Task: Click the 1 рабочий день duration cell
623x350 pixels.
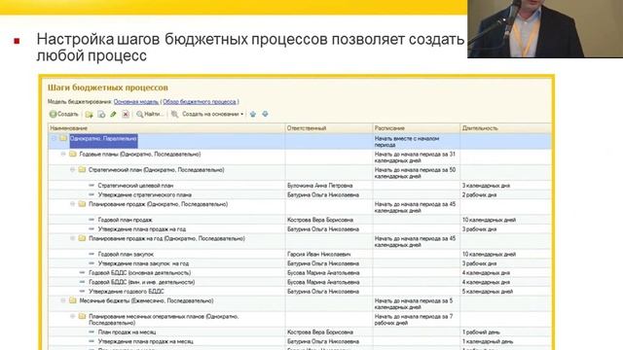Action: click(x=505, y=332)
